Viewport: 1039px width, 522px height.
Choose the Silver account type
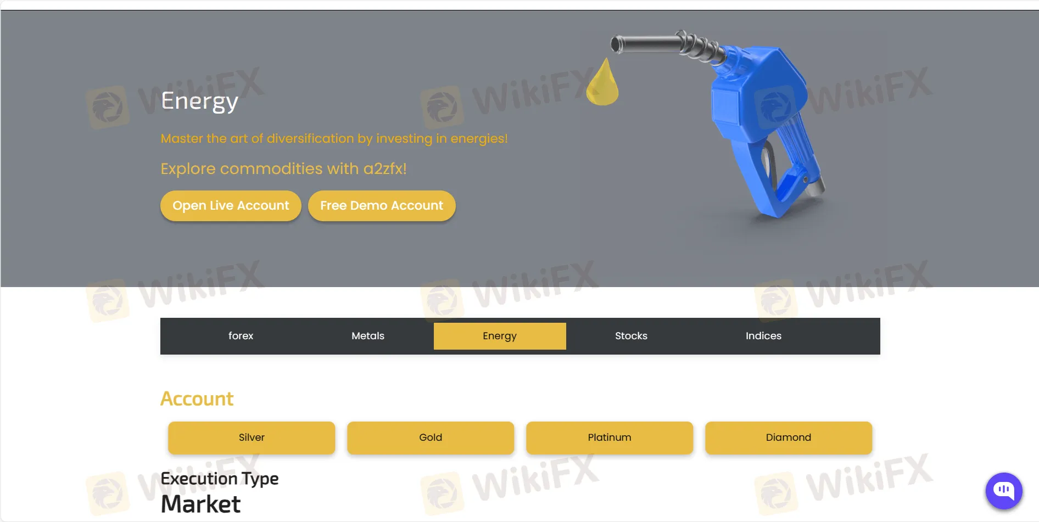click(252, 437)
